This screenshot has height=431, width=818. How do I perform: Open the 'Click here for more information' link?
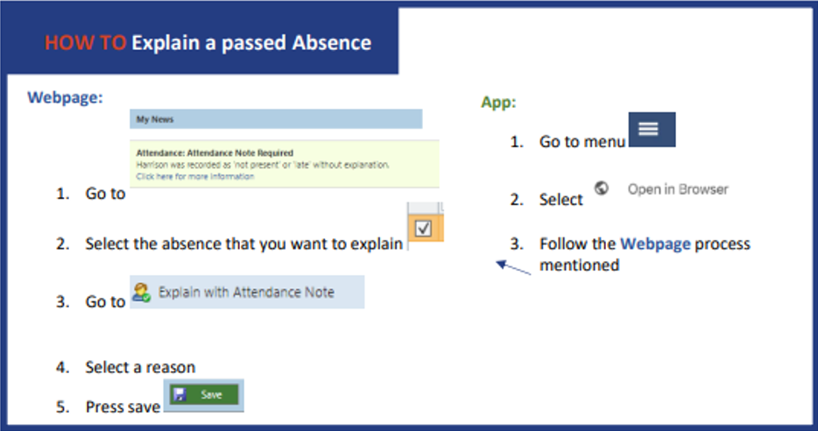point(194,176)
